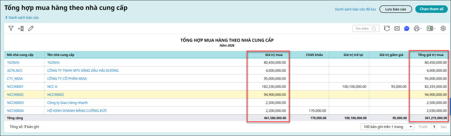Click the add rows icon
Viewport: 451px width, 136px height.
click(x=21, y=28)
